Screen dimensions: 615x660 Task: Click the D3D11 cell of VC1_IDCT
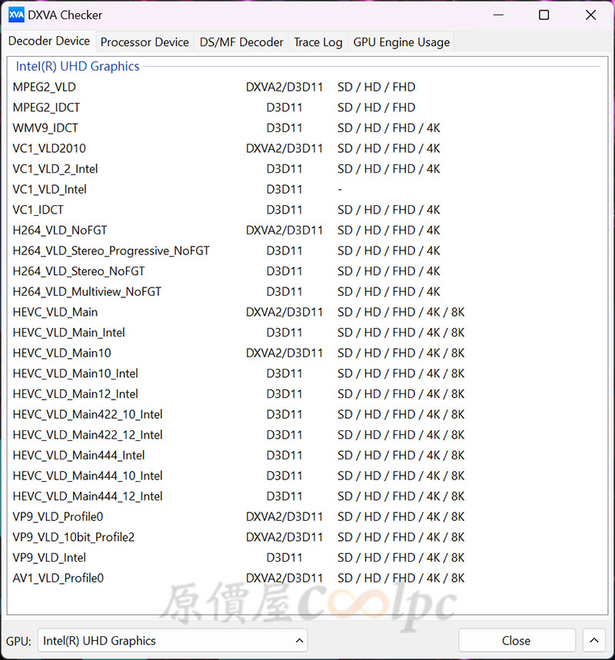[284, 210]
